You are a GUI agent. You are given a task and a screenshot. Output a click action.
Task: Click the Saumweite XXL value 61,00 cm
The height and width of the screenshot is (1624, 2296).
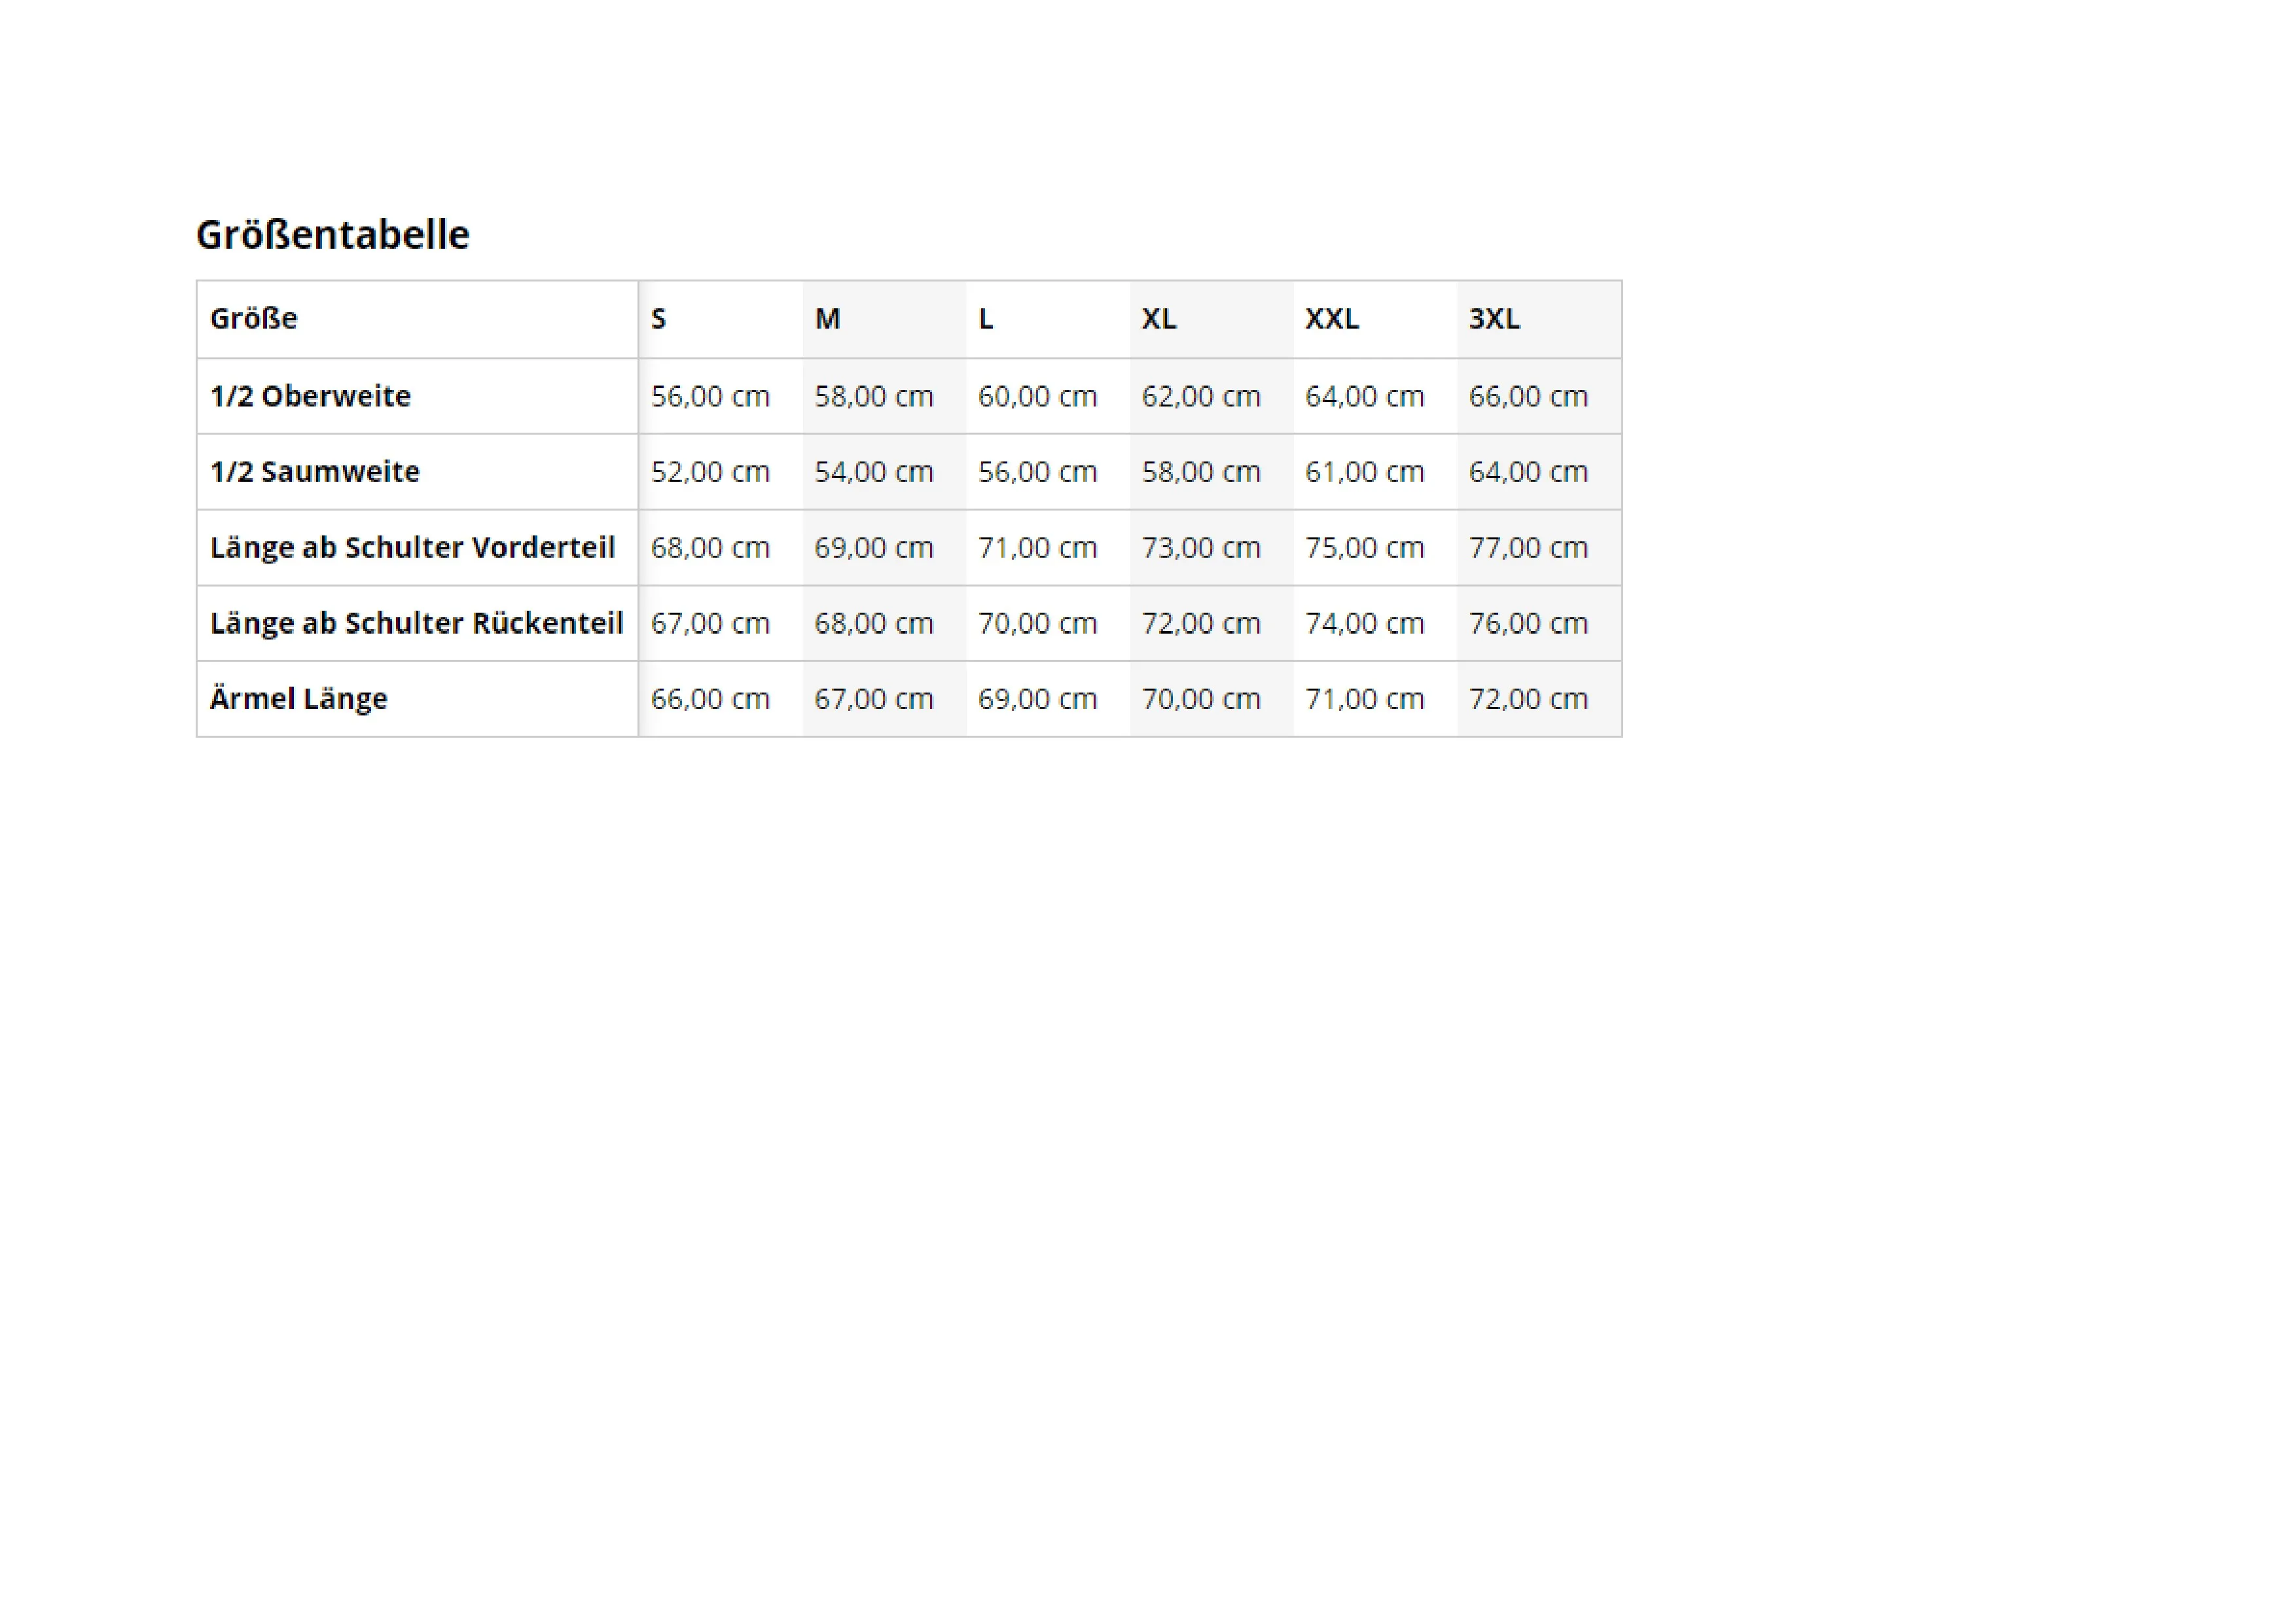click(1364, 472)
